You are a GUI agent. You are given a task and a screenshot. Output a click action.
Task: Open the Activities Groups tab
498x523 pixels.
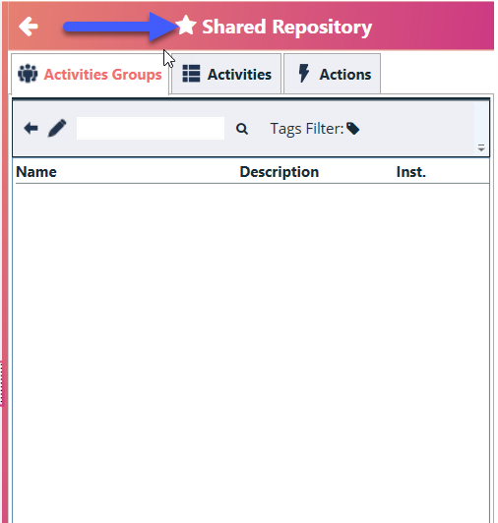(91, 74)
